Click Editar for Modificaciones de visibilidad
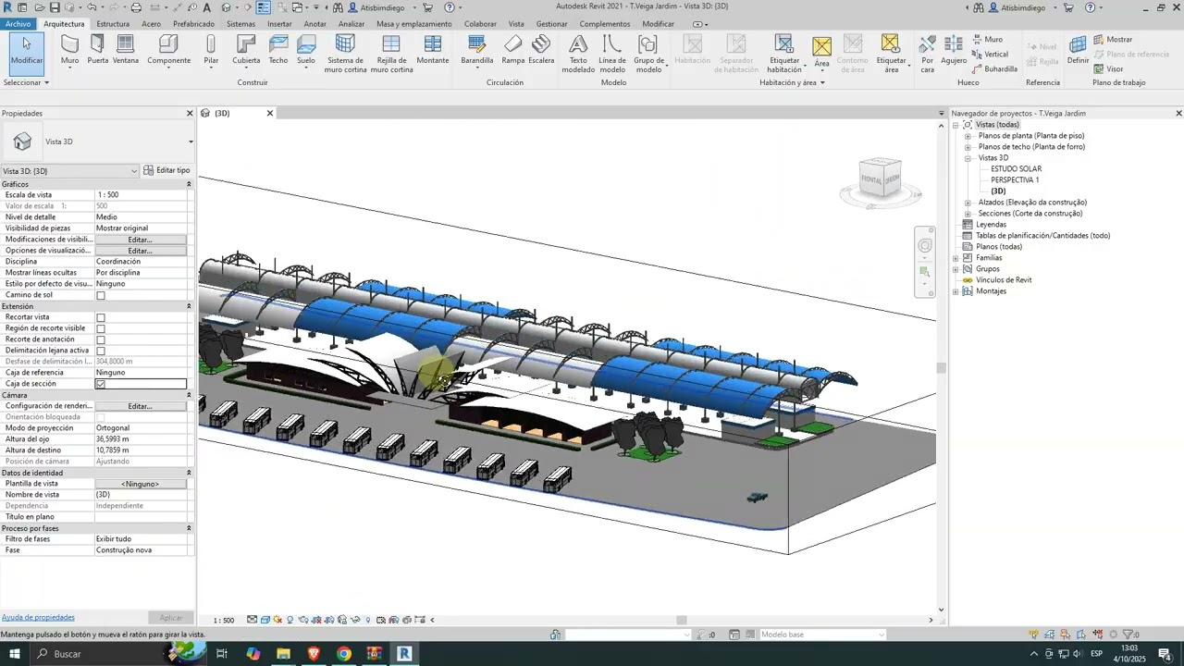 (141, 240)
